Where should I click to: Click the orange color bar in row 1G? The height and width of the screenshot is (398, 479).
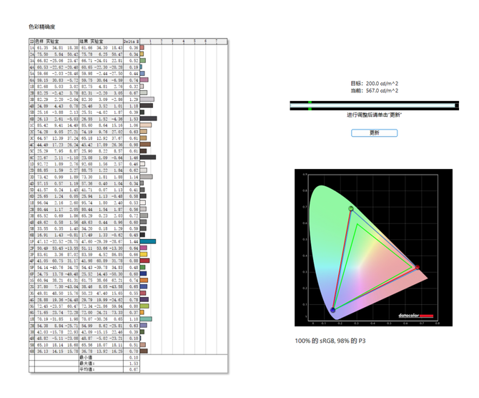pos(144,280)
